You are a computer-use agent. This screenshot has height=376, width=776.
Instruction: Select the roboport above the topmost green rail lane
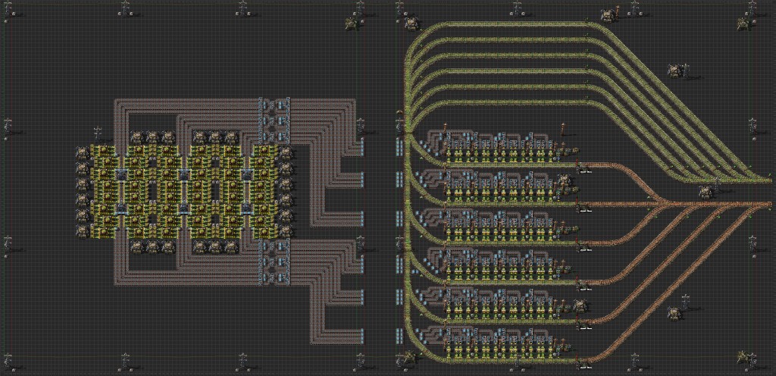coord(609,15)
